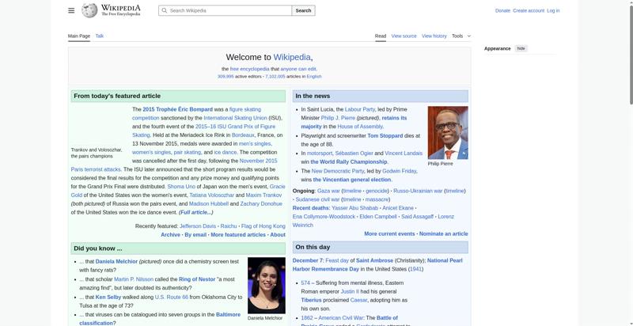
Task: Open the Full article link
Action: coord(195,212)
